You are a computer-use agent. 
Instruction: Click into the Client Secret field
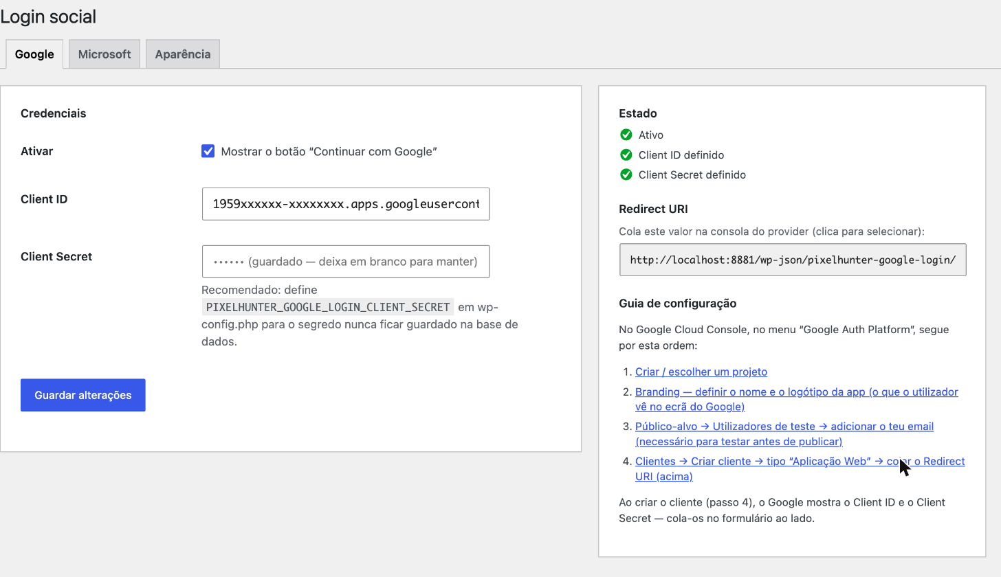(346, 261)
